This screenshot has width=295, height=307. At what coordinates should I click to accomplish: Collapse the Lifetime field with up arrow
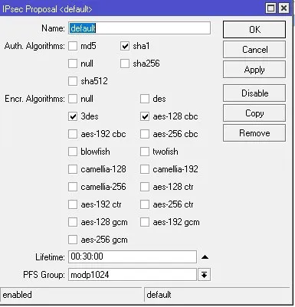point(205,257)
